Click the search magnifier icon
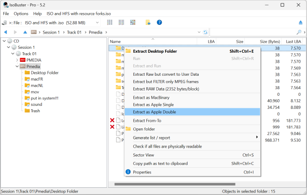The width and height of the screenshot is (307, 195). [x=299, y=32]
